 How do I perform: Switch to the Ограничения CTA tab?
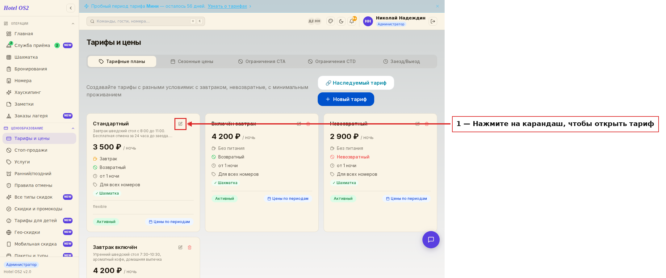click(x=262, y=61)
